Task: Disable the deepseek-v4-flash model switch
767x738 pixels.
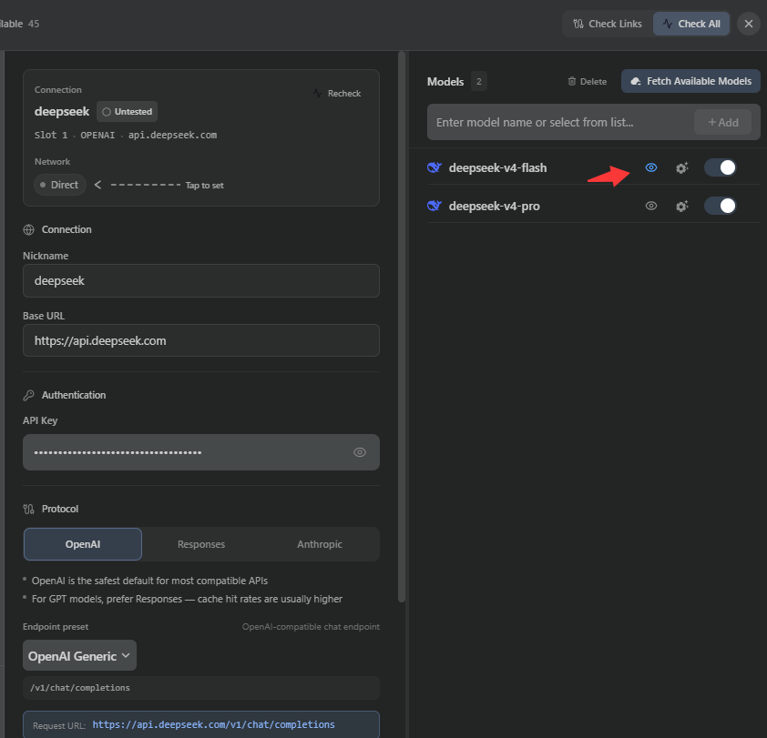Action: [720, 167]
